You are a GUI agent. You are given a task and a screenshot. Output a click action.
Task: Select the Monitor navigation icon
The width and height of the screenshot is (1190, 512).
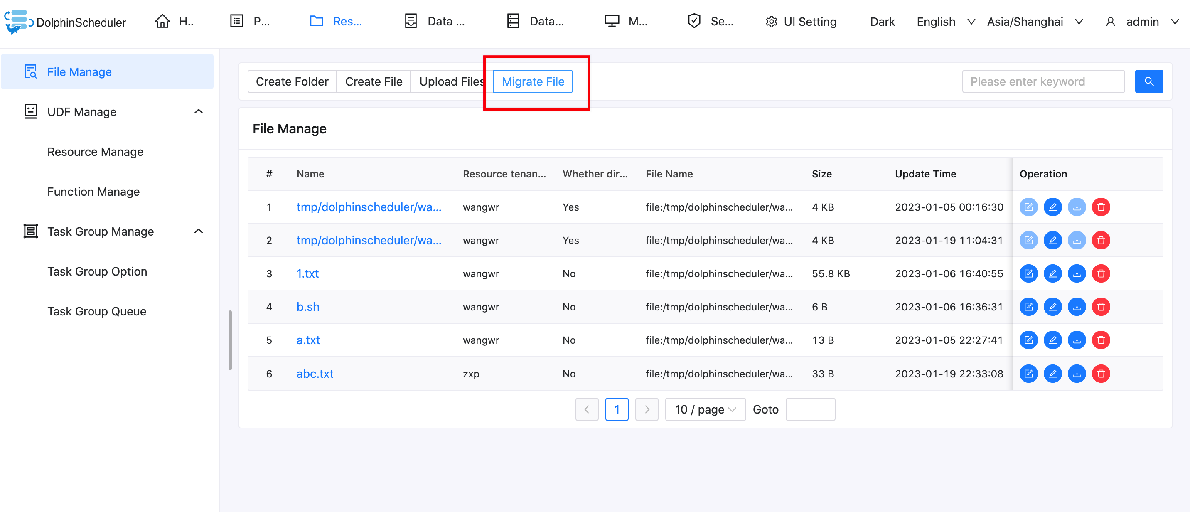(x=612, y=21)
